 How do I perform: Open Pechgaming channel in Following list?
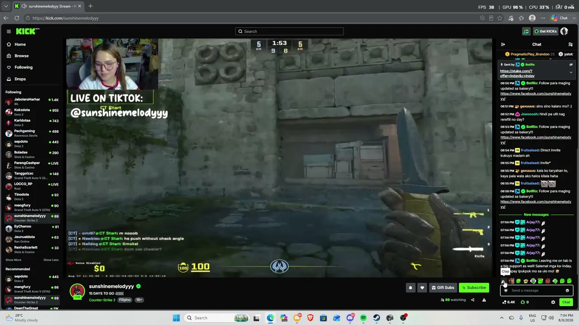tap(32, 133)
